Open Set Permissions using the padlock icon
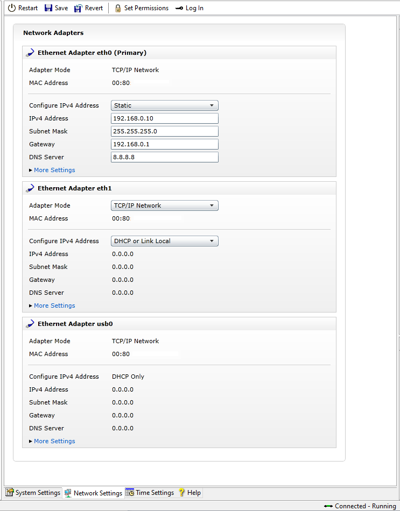 click(x=117, y=8)
